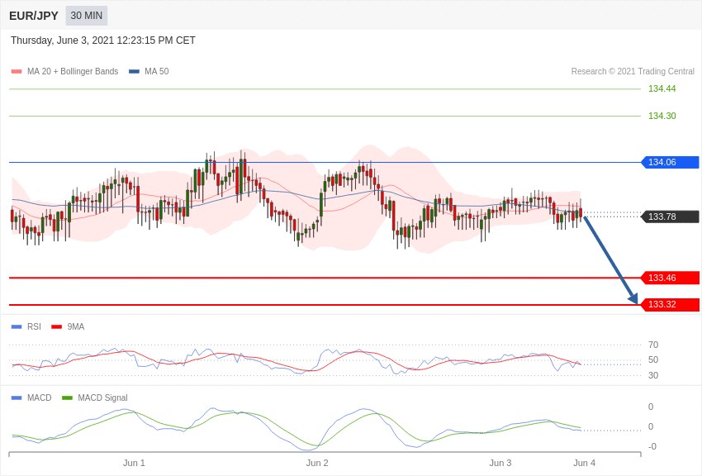Screen dimensions: 702x476
Task: Select the MACD -0 axis value
Action: tap(652, 446)
